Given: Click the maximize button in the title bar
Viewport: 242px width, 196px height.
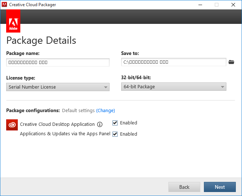Looking at the screenshot, I should click(x=217, y=5).
